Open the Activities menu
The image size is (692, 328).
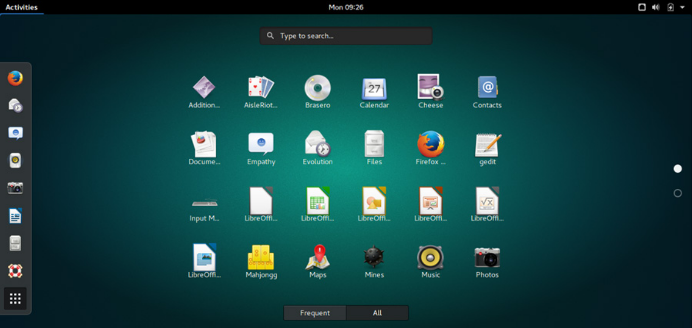22,7
